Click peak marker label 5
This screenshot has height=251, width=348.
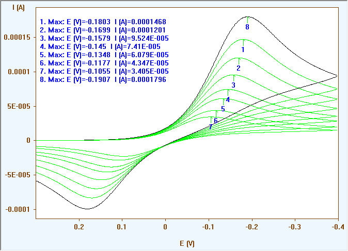(x=223, y=109)
